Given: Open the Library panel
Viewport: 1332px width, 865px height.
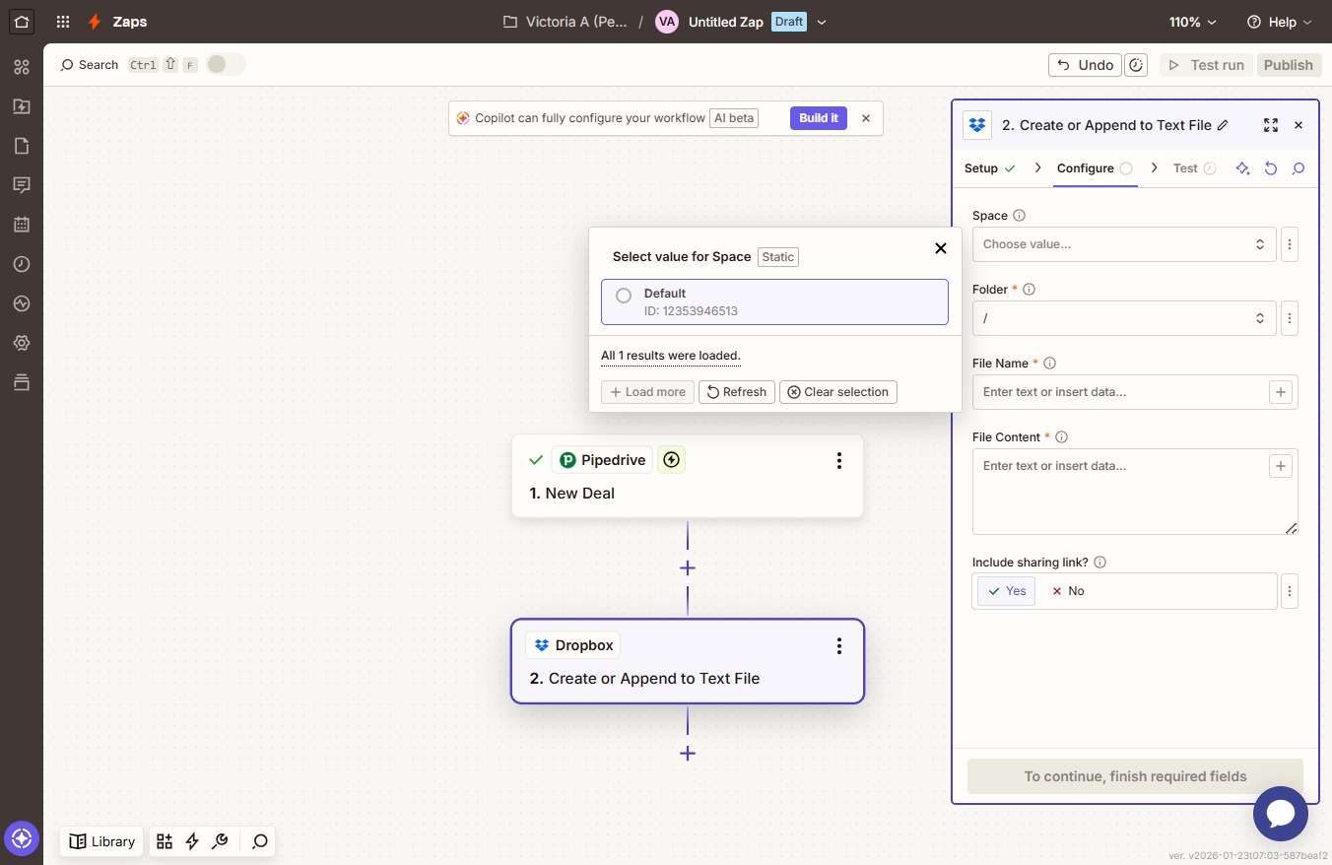Looking at the screenshot, I should pyautogui.click(x=102, y=841).
